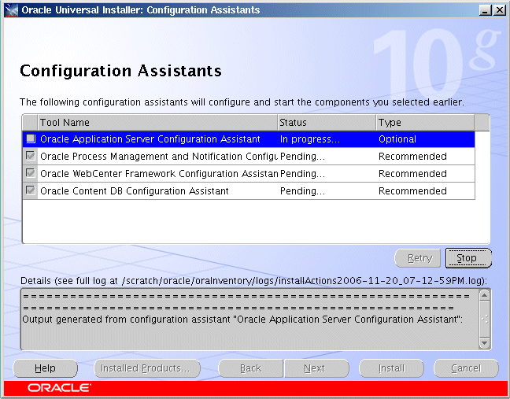
Task: Select Oracle WebCenter Framework Configuration Assistant row name
Action: tap(159, 174)
